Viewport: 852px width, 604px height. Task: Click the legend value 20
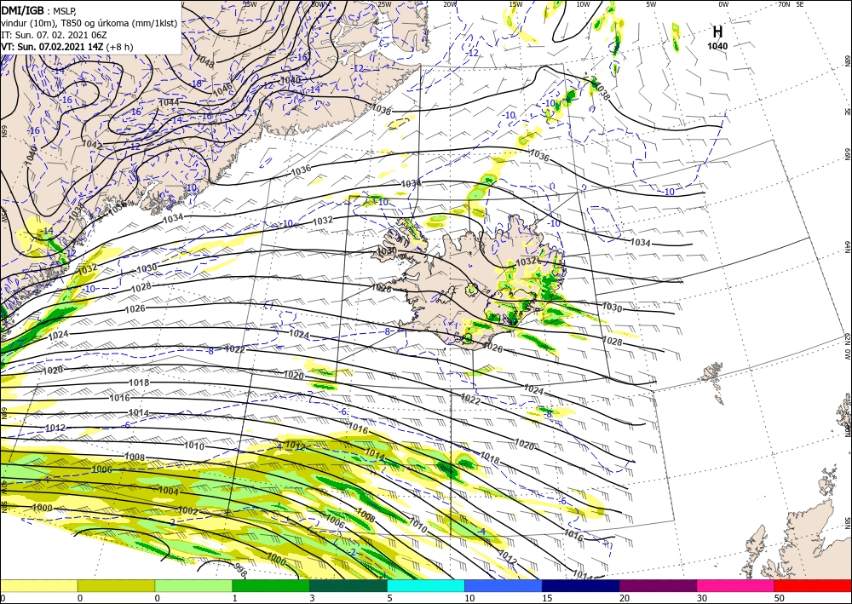coord(624,598)
